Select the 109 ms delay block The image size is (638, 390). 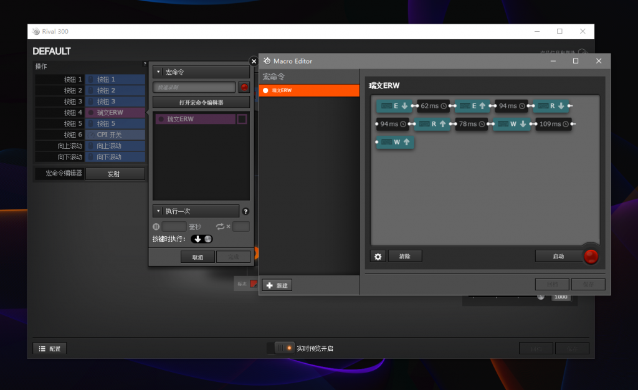point(554,124)
